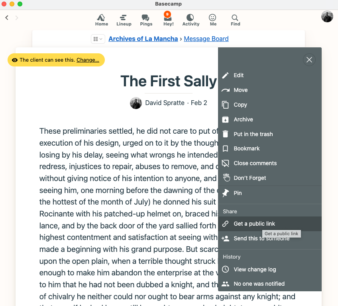The width and height of the screenshot is (338, 306).
Task: Click the Feb 2 post date
Action: pos(199,103)
